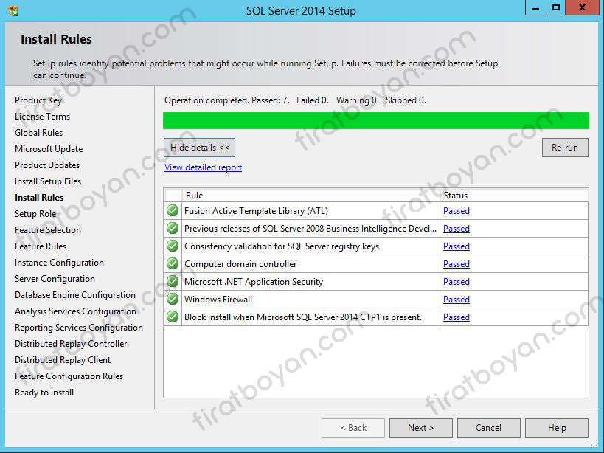This screenshot has width=604, height=453.
Task: Open Passed status for Microsoft .NET Application Security
Action: coord(457,282)
